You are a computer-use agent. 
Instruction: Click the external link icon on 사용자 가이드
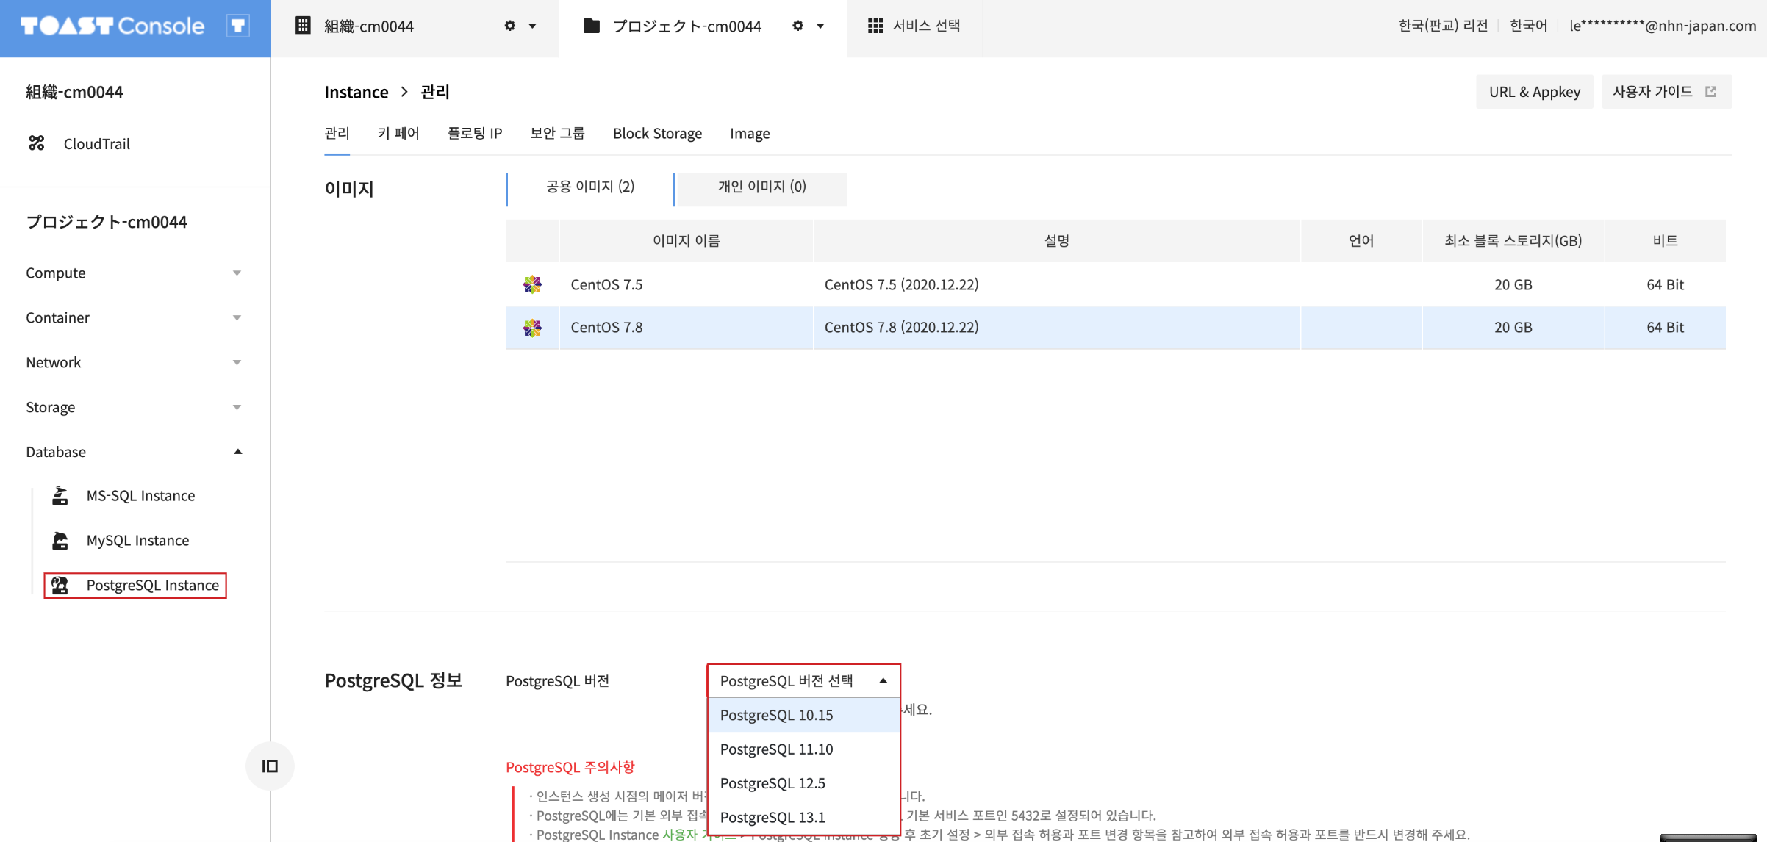pos(1711,92)
